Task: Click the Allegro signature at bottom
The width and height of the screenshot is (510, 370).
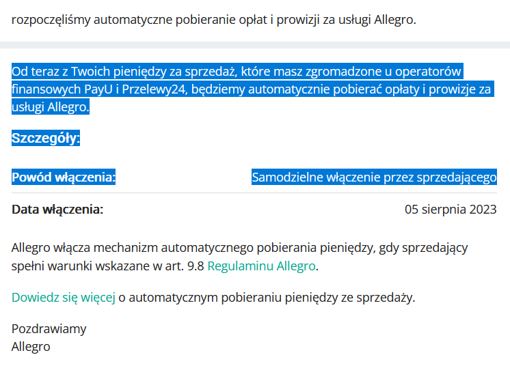Action: pyautogui.click(x=31, y=347)
